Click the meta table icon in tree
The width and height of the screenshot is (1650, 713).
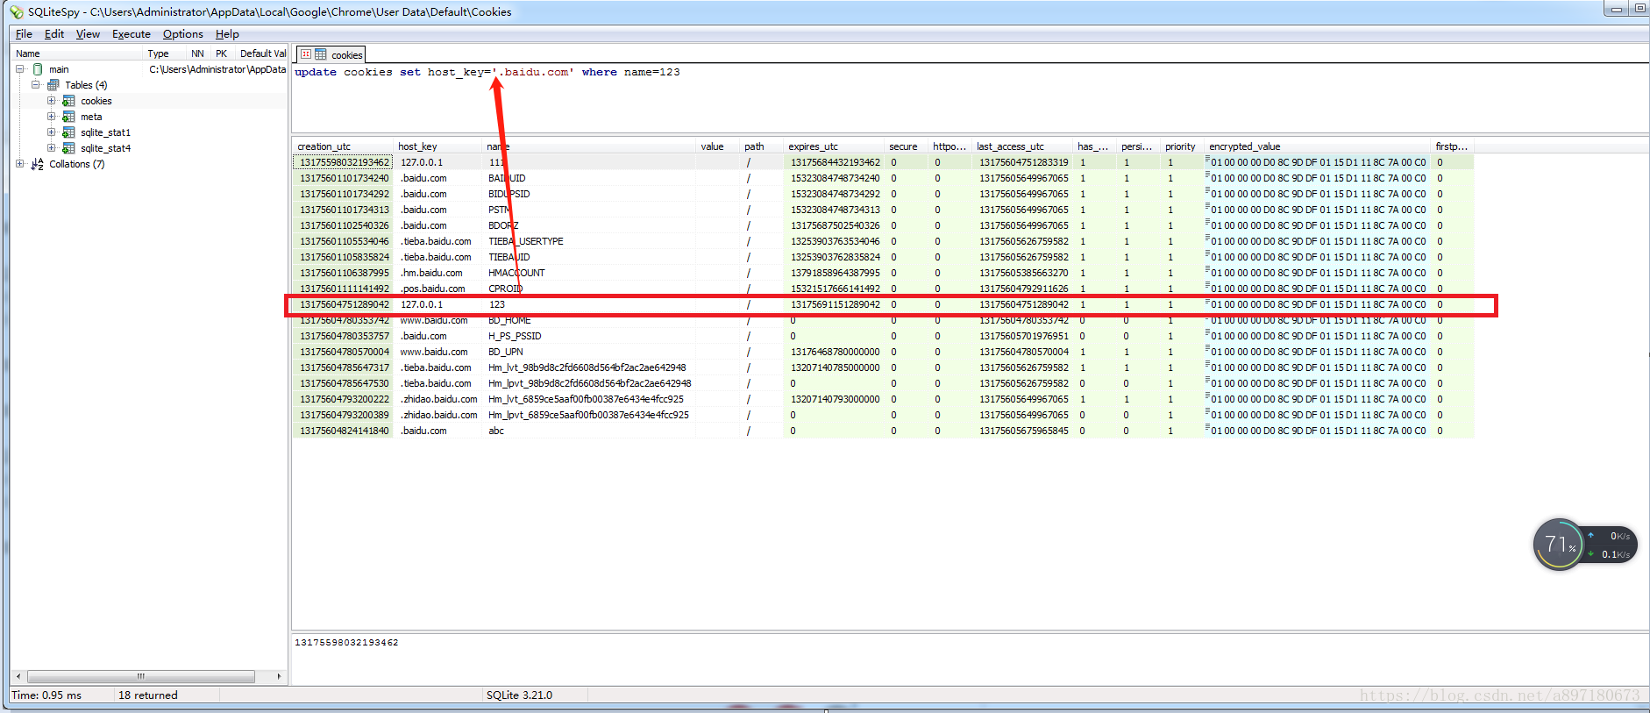click(x=68, y=117)
